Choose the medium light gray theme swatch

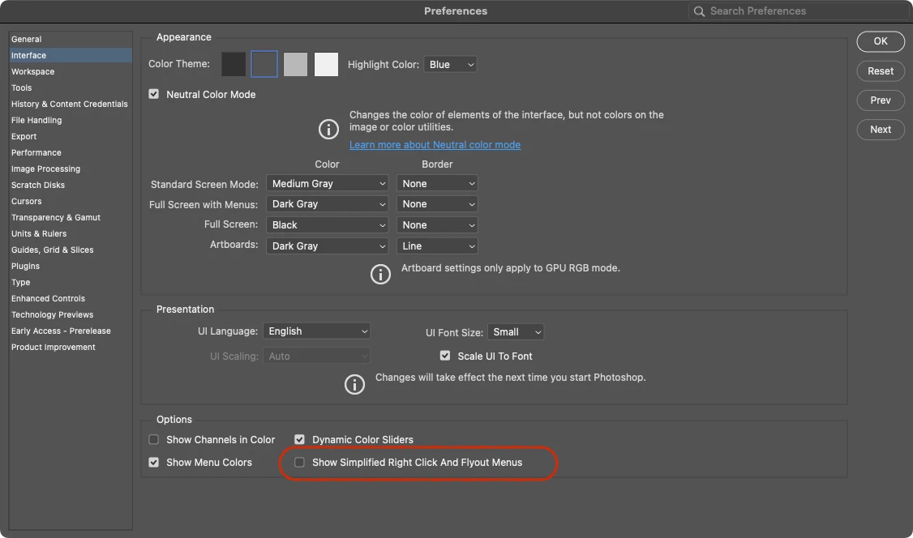[x=295, y=64]
